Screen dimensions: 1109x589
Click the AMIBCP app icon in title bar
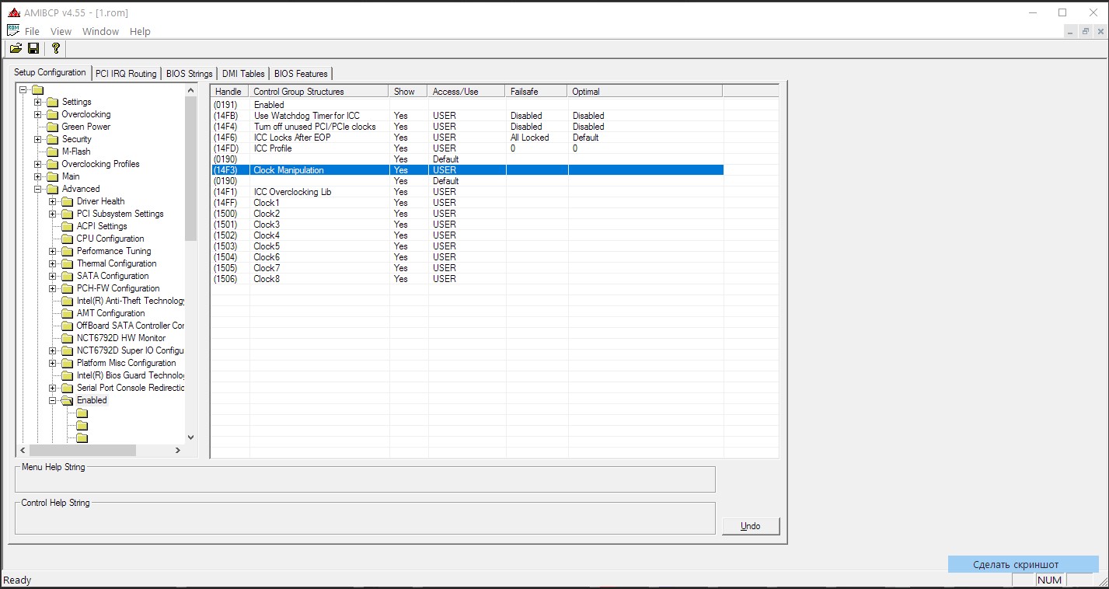[13, 12]
